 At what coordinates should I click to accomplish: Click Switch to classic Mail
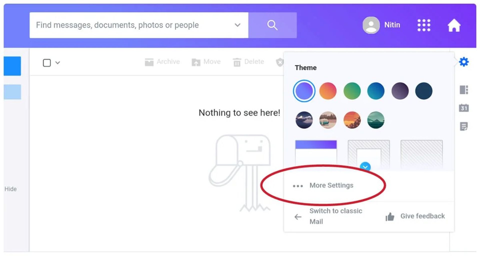pyautogui.click(x=335, y=216)
